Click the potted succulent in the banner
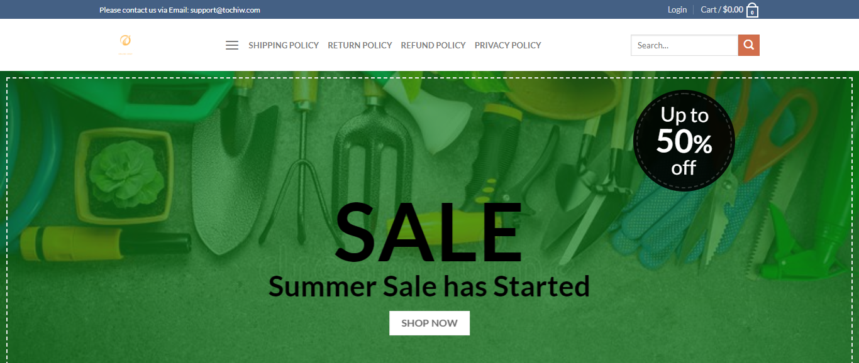The width and height of the screenshot is (859, 363). click(x=125, y=174)
